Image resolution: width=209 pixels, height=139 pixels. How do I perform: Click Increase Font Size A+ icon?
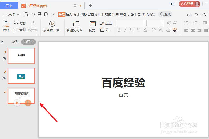[168, 23]
